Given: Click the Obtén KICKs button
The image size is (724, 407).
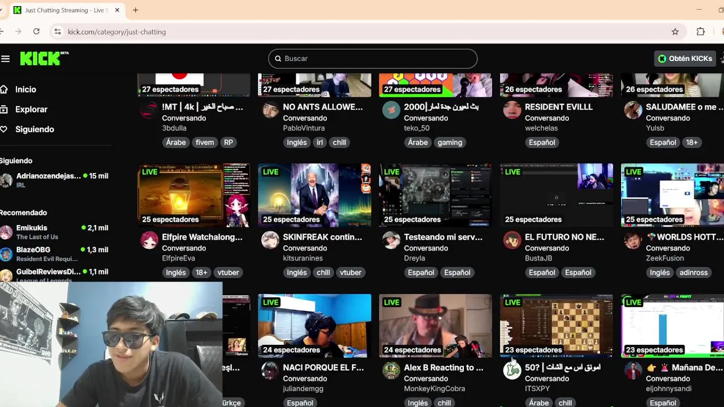Looking at the screenshot, I should pyautogui.click(x=685, y=59).
